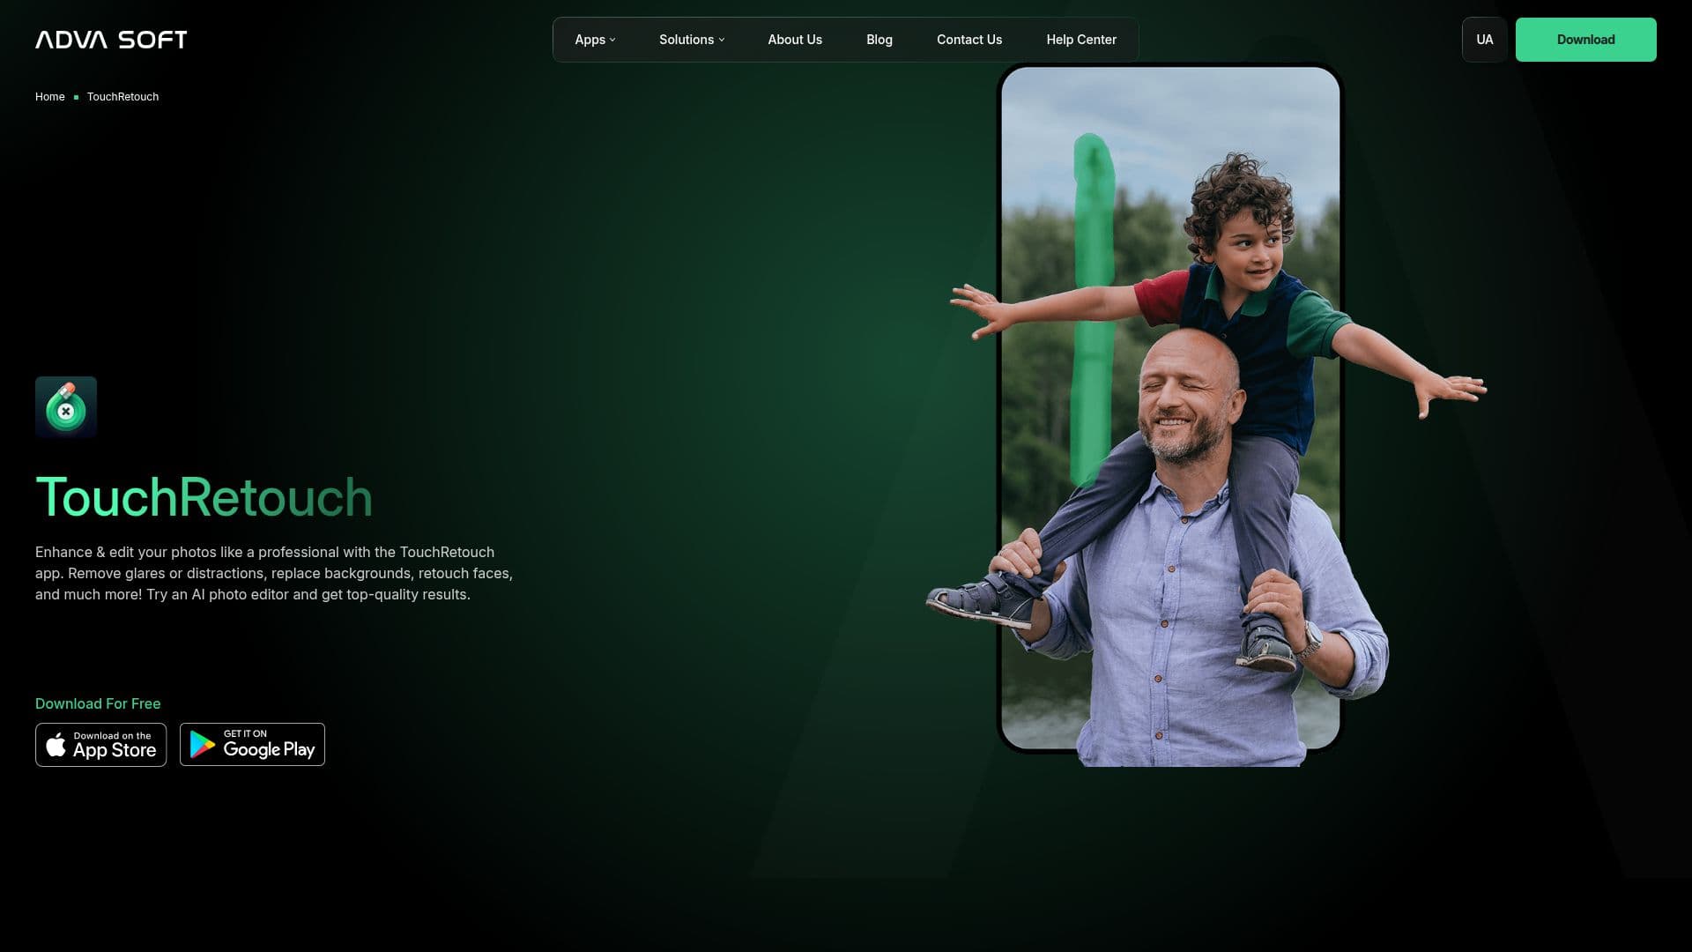Expand the Apps dropdown menu

(x=595, y=40)
